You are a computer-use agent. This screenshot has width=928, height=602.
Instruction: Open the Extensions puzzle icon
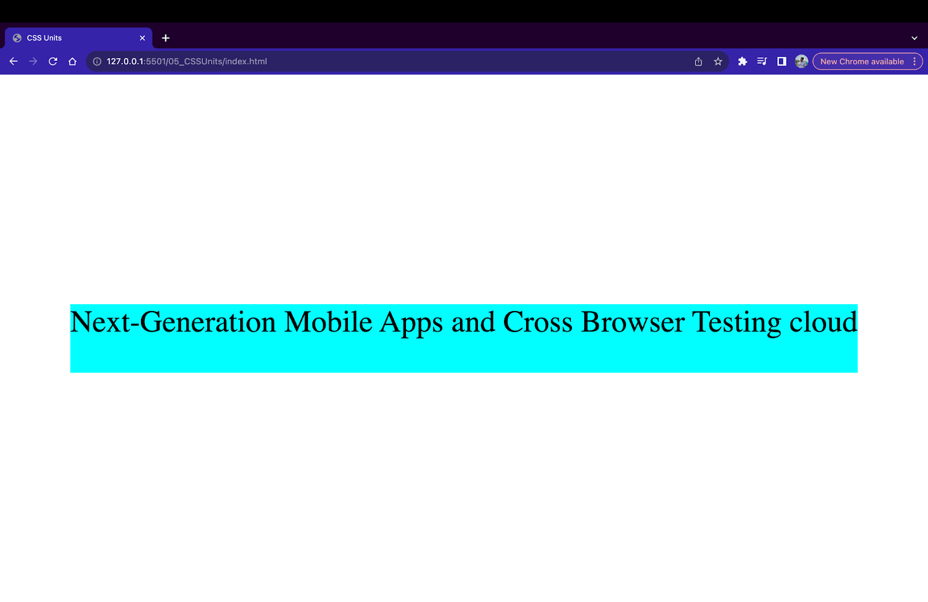(x=743, y=61)
